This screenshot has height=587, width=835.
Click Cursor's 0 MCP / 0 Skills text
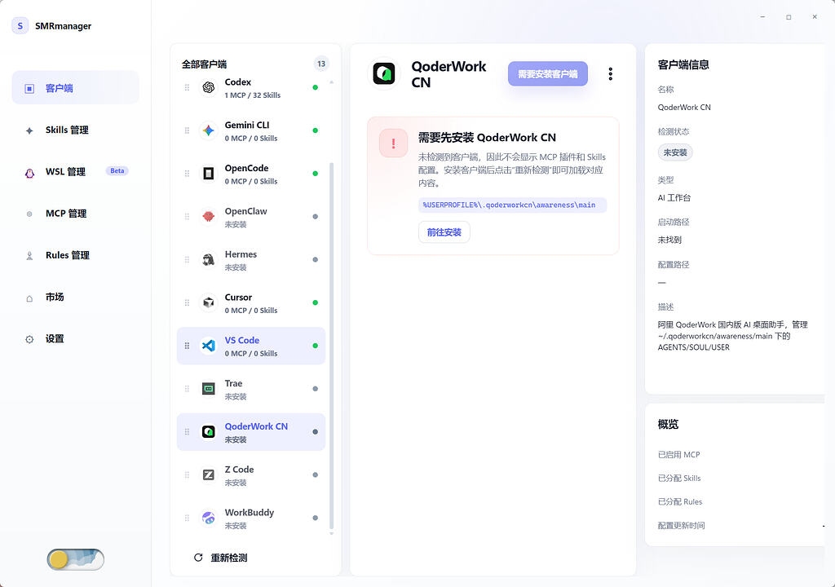[x=251, y=311]
